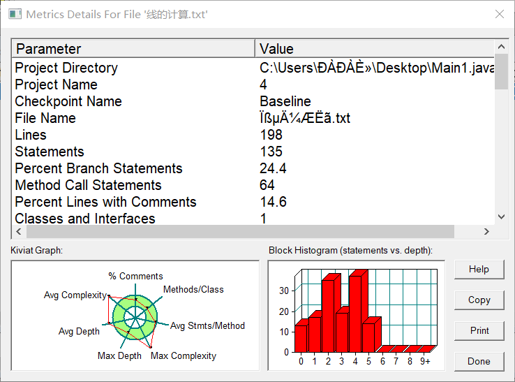
Task: Close the dialog with the Done button
Action: [x=479, y=361]
